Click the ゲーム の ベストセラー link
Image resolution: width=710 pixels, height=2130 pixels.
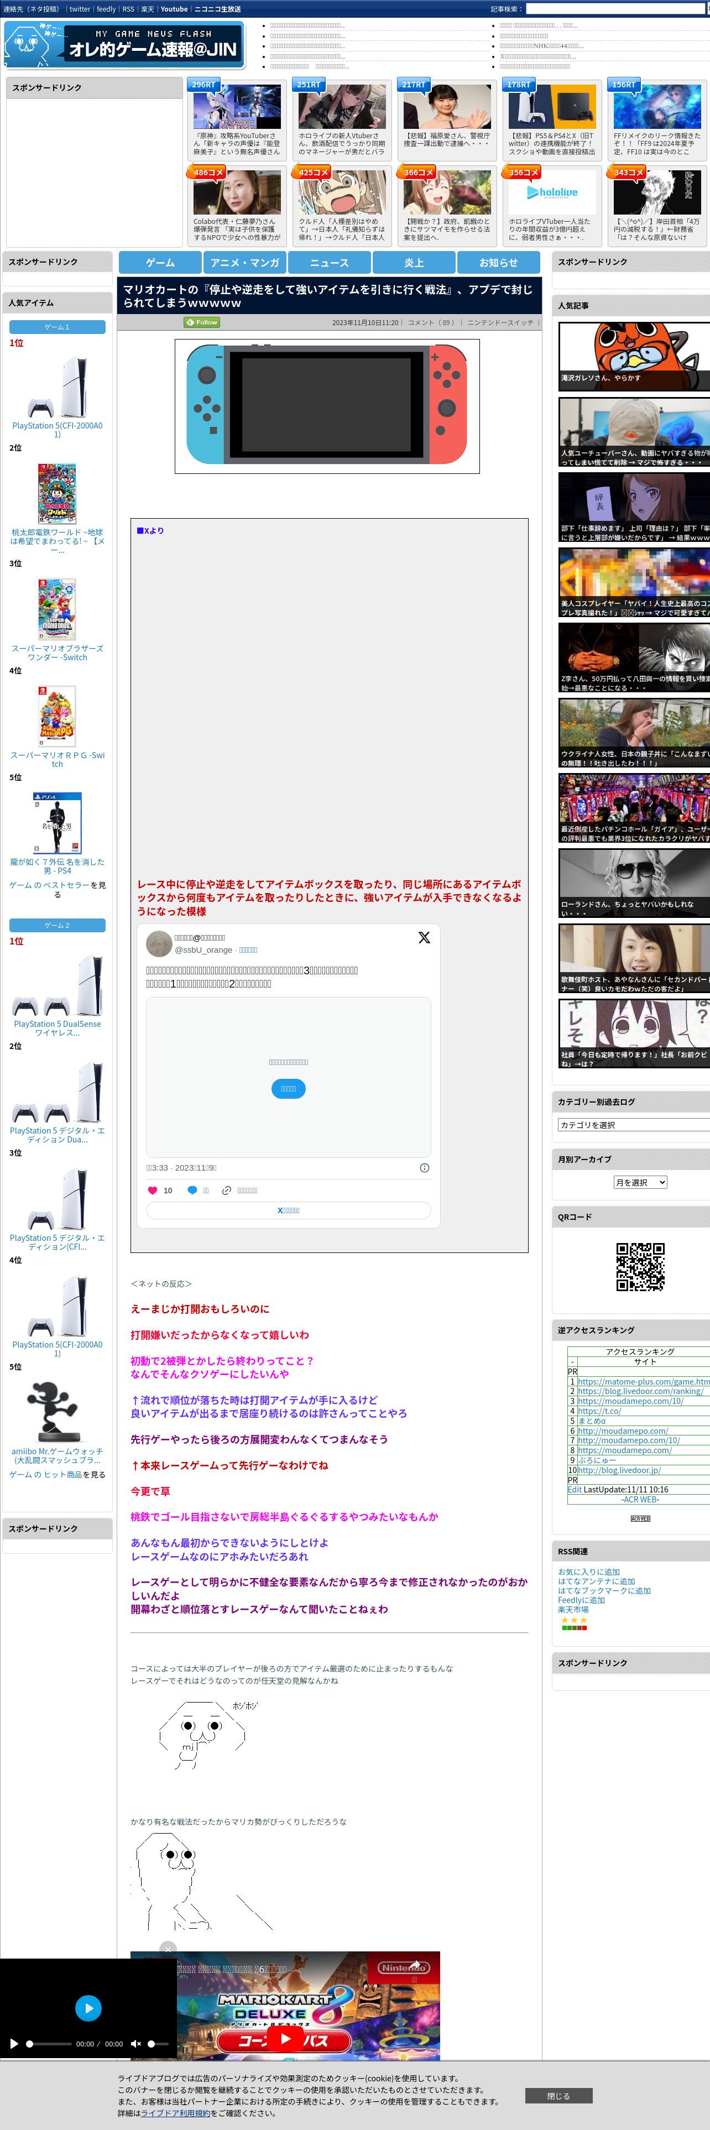49,885
